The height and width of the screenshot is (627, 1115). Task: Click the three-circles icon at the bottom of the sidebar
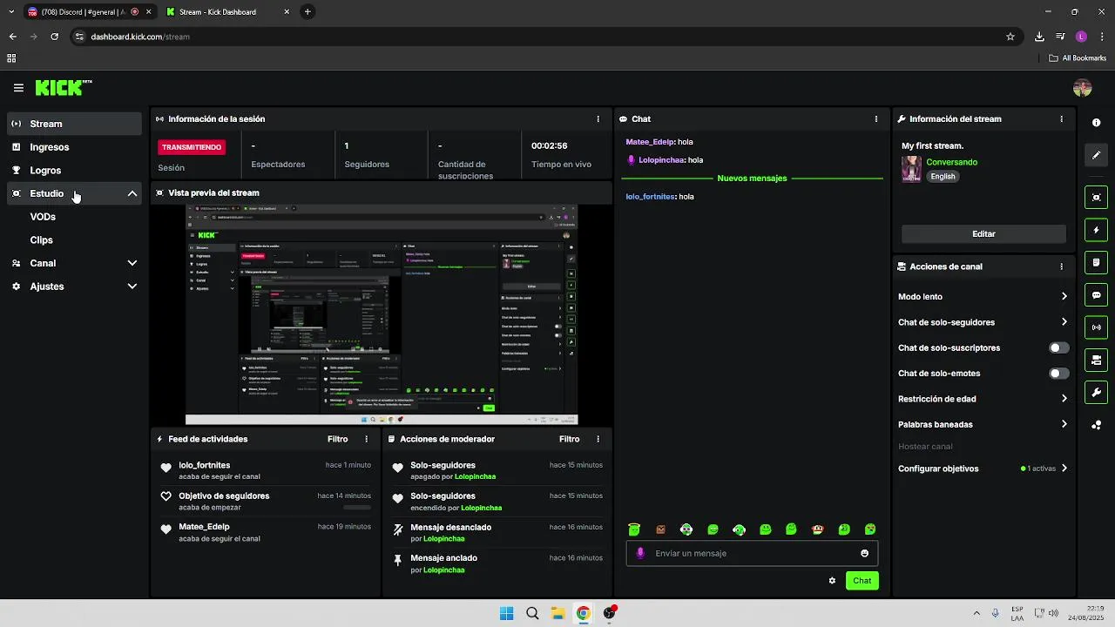click(x=1097, y=425)
